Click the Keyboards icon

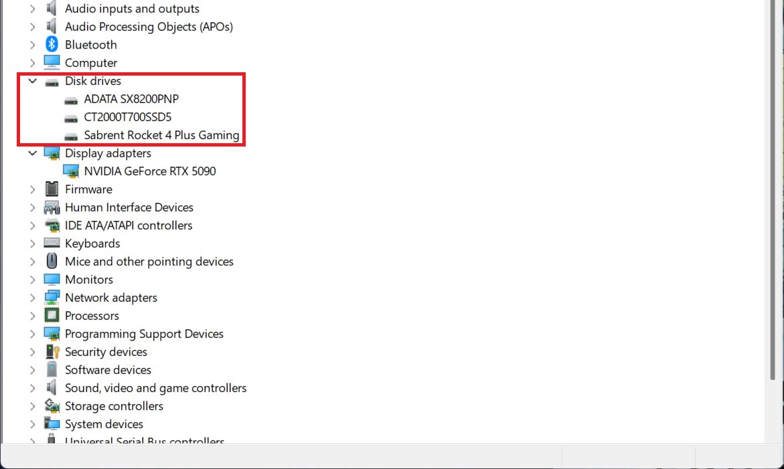[x=52, y=243]
